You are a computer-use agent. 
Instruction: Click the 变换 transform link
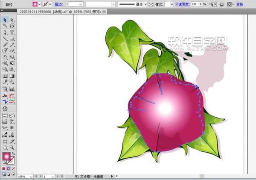(246, 4)
